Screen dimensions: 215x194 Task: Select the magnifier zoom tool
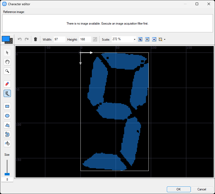coord(7,71)
